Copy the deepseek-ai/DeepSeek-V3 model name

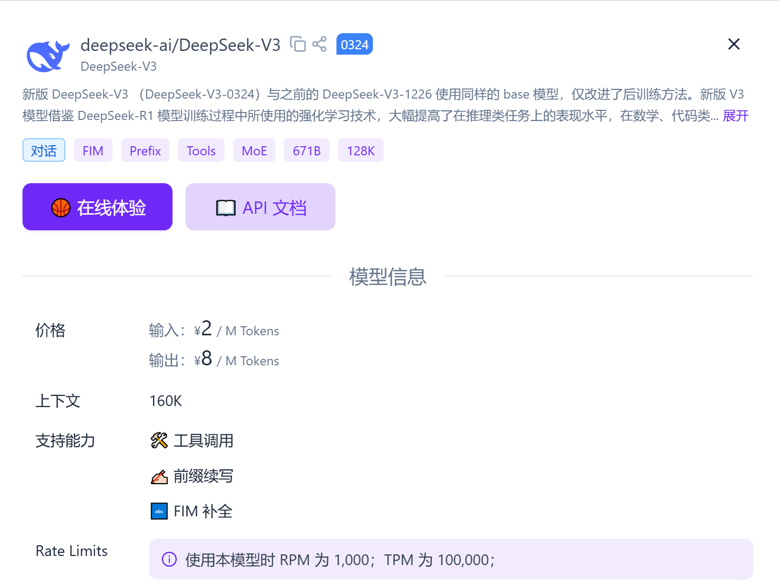click(x=298, y=44)
